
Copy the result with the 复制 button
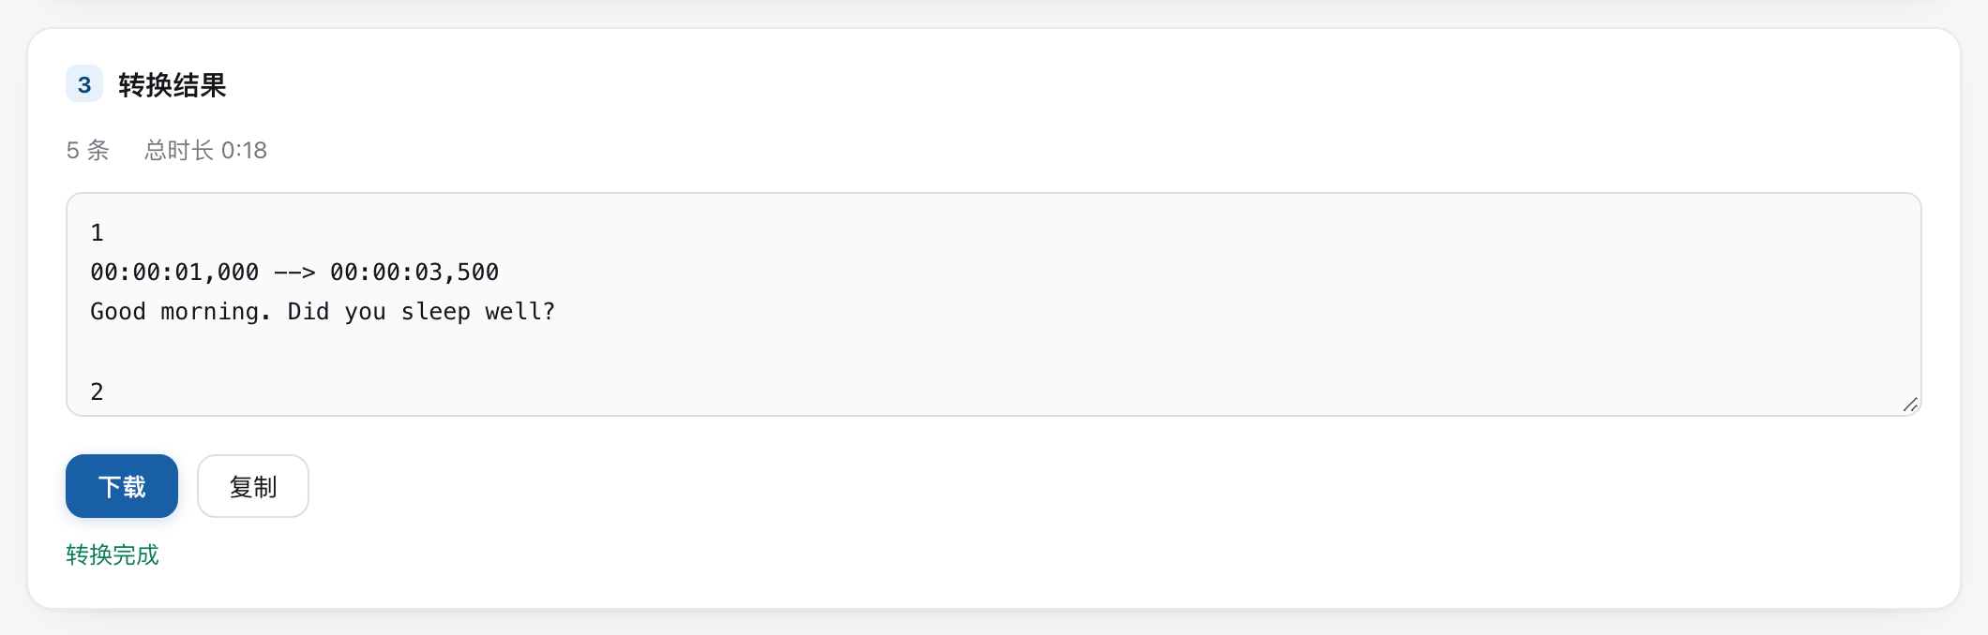(x=253, y=486)
